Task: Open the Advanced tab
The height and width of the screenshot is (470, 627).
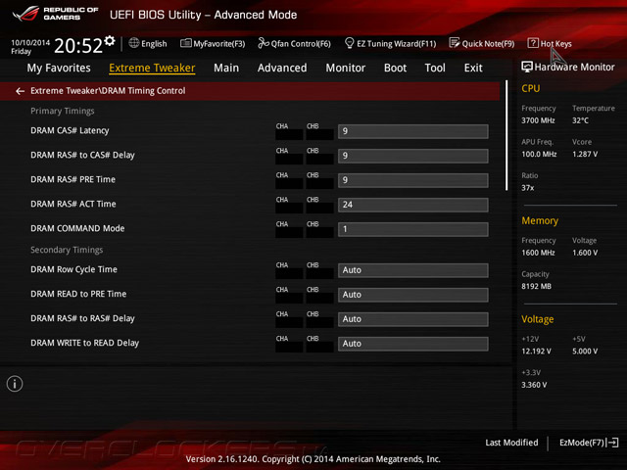Action: click(x=282, y=68)
